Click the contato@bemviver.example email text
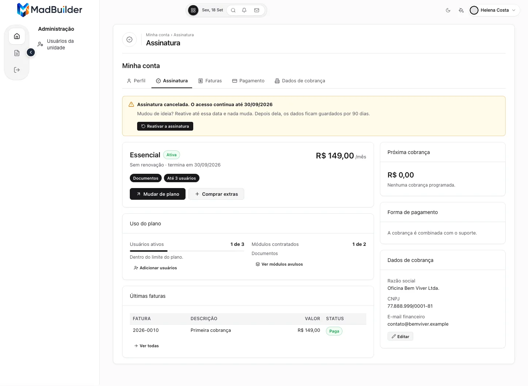Image resolution: width=528 pixels, height=386 pixels. [x=418, y=324]
